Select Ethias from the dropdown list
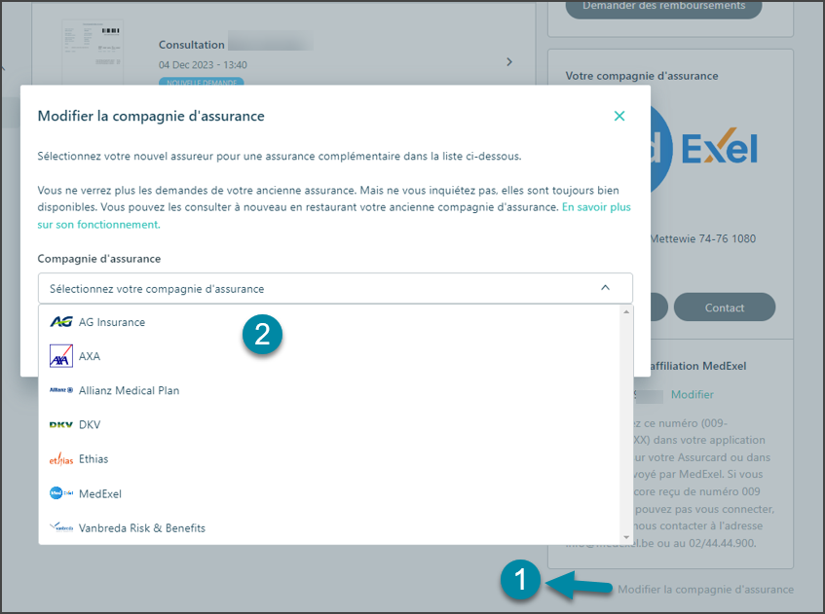 coord(329,459)
